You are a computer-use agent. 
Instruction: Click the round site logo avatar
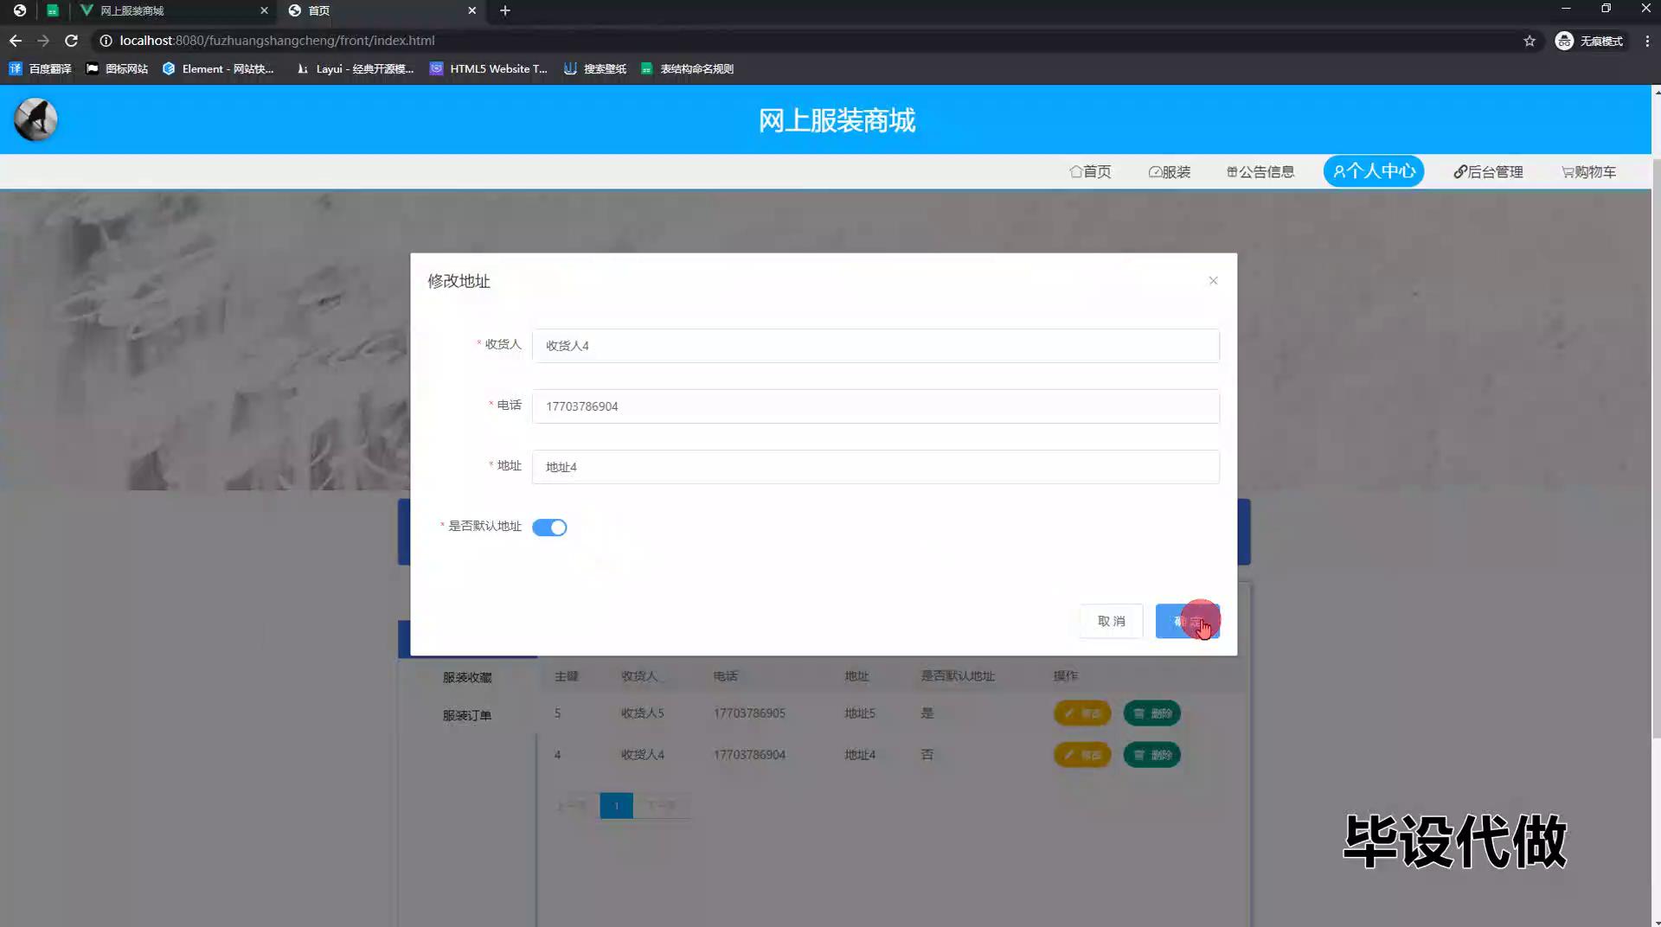click(35, 119)
